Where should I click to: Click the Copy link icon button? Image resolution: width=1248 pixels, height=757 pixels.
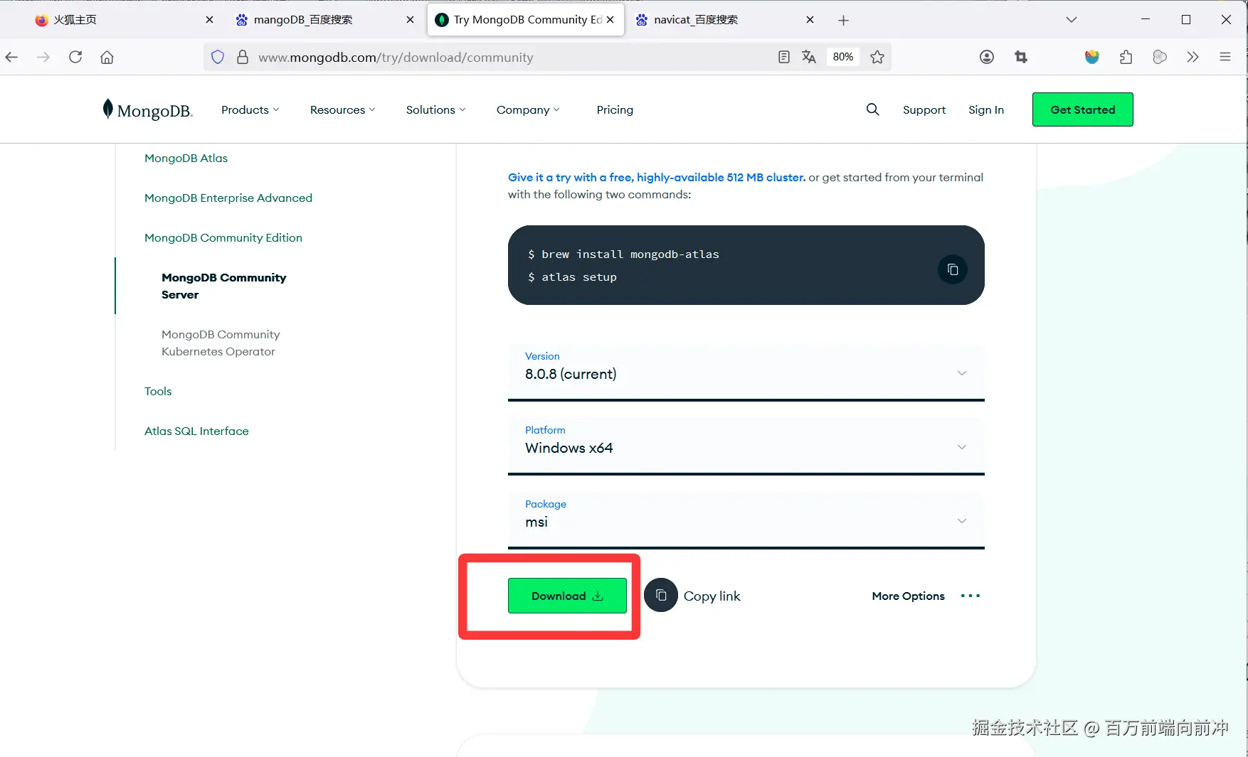tap(661, 596)
